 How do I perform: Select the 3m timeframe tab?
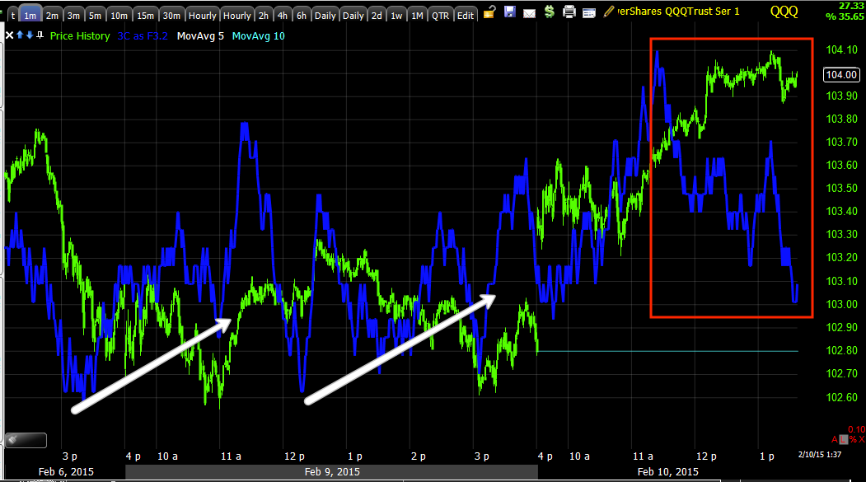[x=73, y=16]
